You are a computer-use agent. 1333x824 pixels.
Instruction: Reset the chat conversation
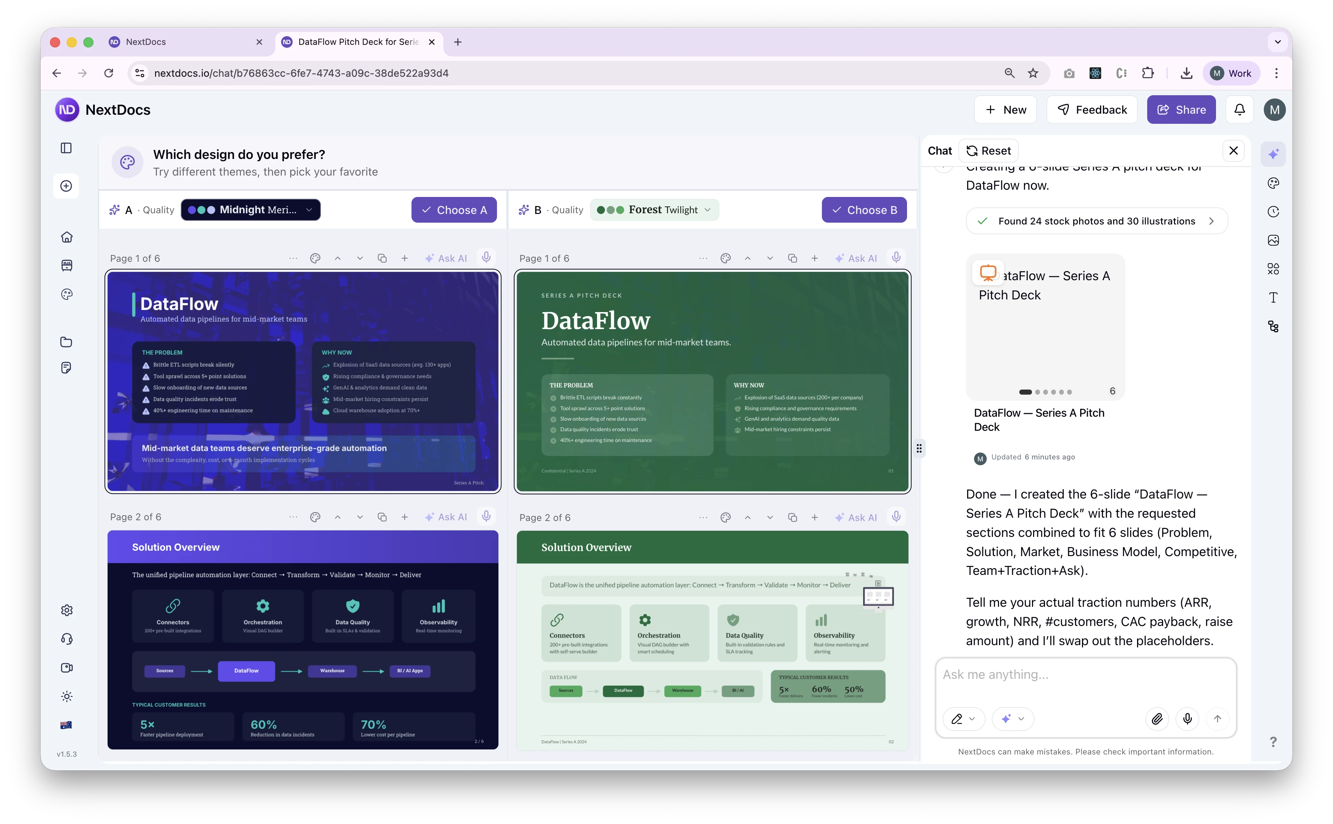(x=989, y=150)
